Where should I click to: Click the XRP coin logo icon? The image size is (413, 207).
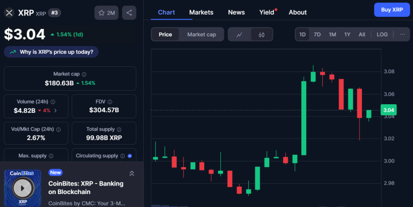[9, 12]
